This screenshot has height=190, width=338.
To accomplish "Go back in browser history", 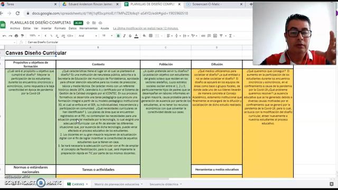I will (2, 13).
